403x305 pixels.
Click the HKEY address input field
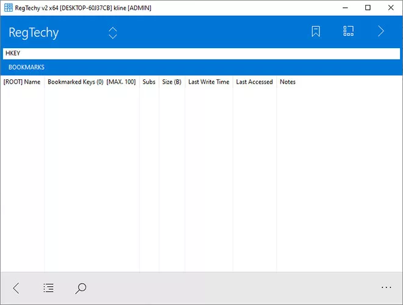pos(201,54)
